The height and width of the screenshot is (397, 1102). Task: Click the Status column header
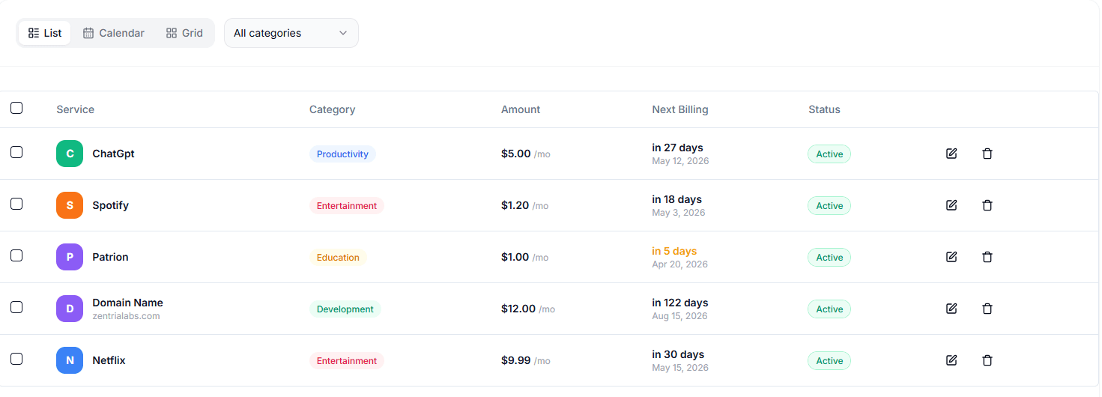tap(824, 109)
